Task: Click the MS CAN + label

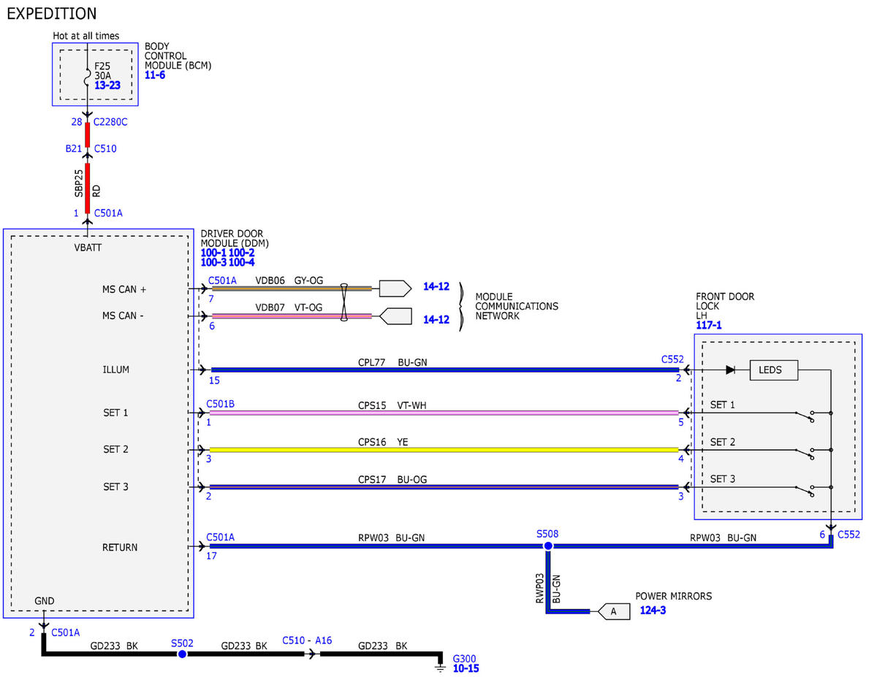Action: 124,289
